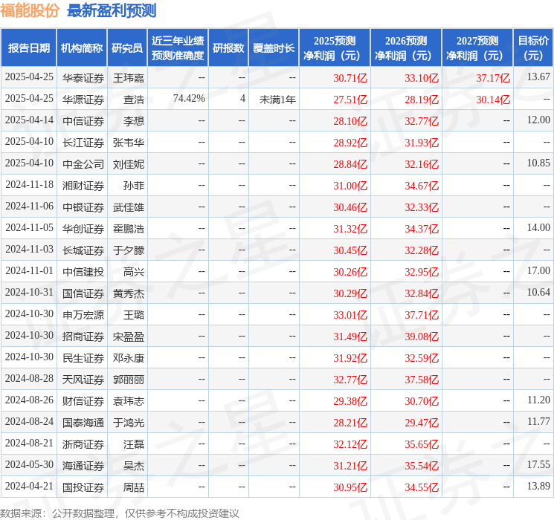Click target price 13.89
Viewport: 554px width, 520px height.
click(538, 486)
